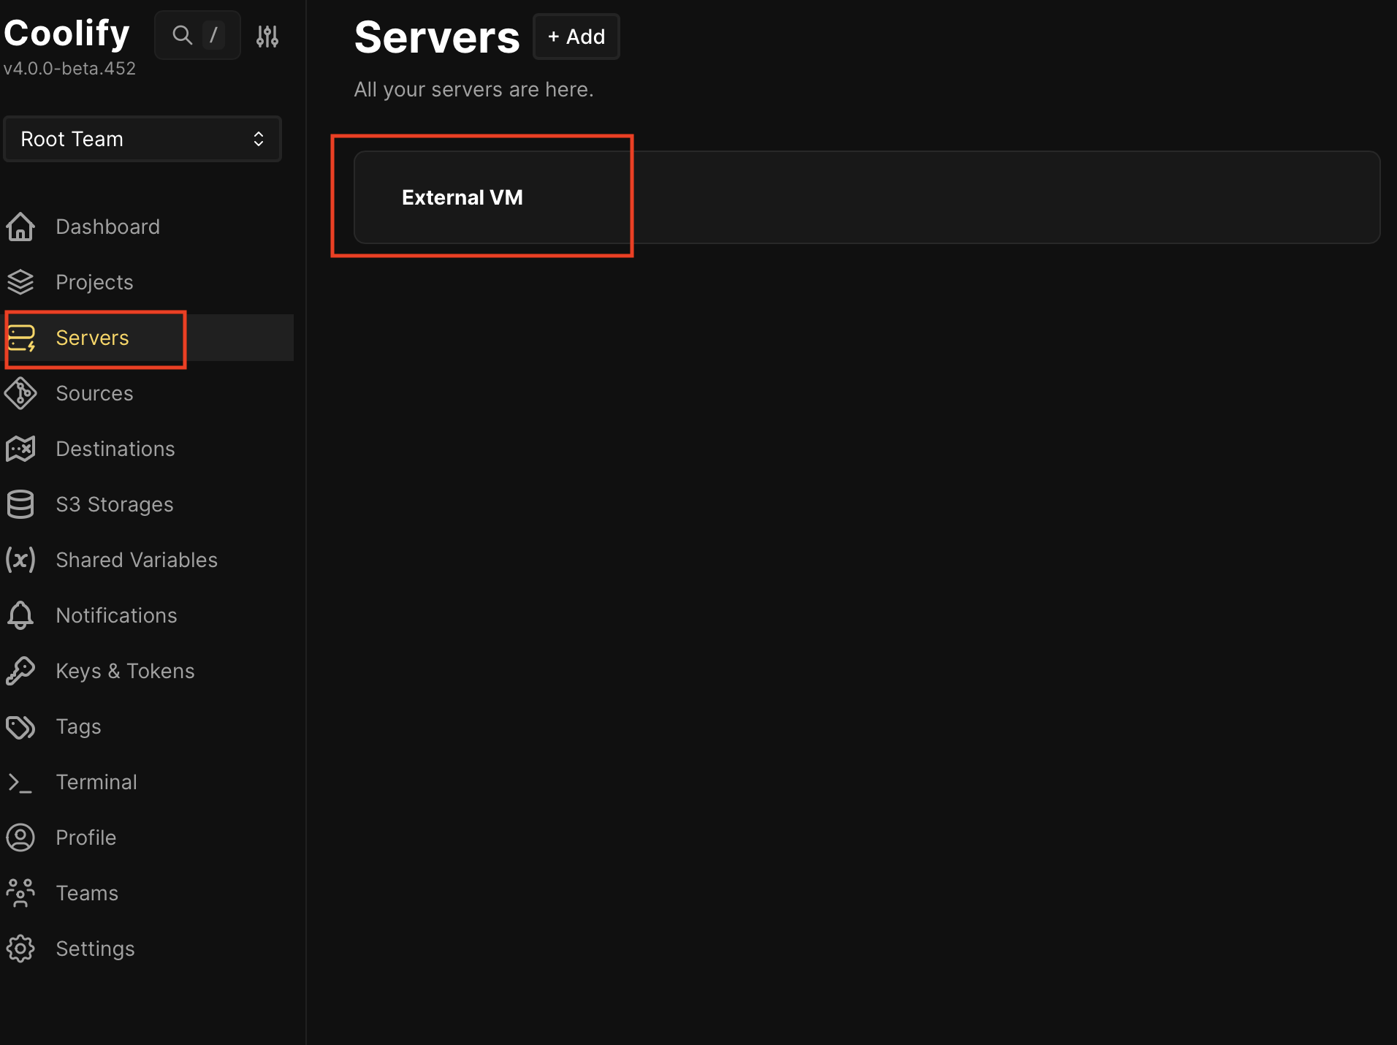Open Shared Variables via the (x) icon
This screenshot has width=1397, height=1045.
click(20, 560)
